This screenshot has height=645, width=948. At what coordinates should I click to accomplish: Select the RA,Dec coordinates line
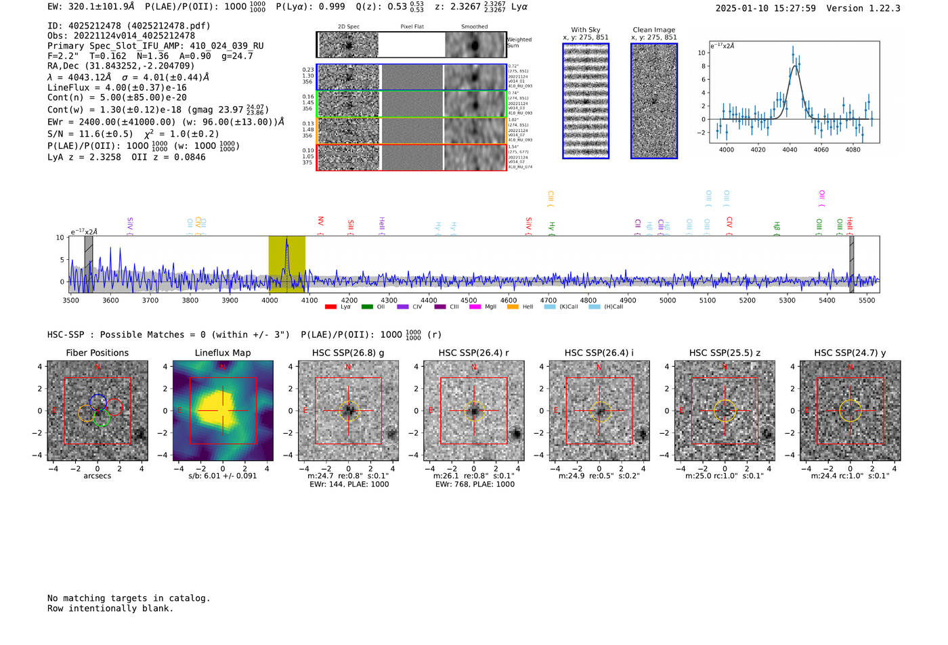tap(121, 66)
